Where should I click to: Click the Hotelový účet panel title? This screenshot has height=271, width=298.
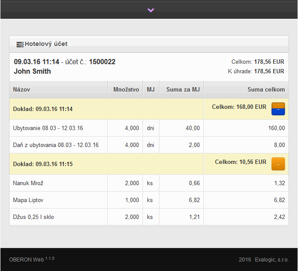click(46, 44)
